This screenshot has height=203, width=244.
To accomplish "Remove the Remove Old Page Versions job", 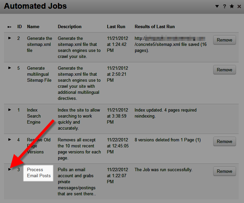I will coord(224,141).
